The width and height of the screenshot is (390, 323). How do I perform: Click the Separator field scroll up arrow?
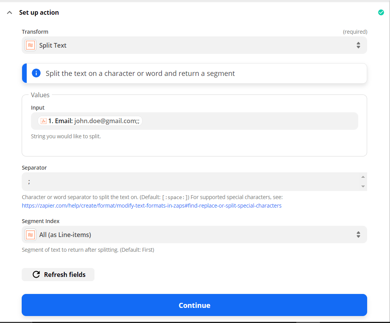click(363, 177)
